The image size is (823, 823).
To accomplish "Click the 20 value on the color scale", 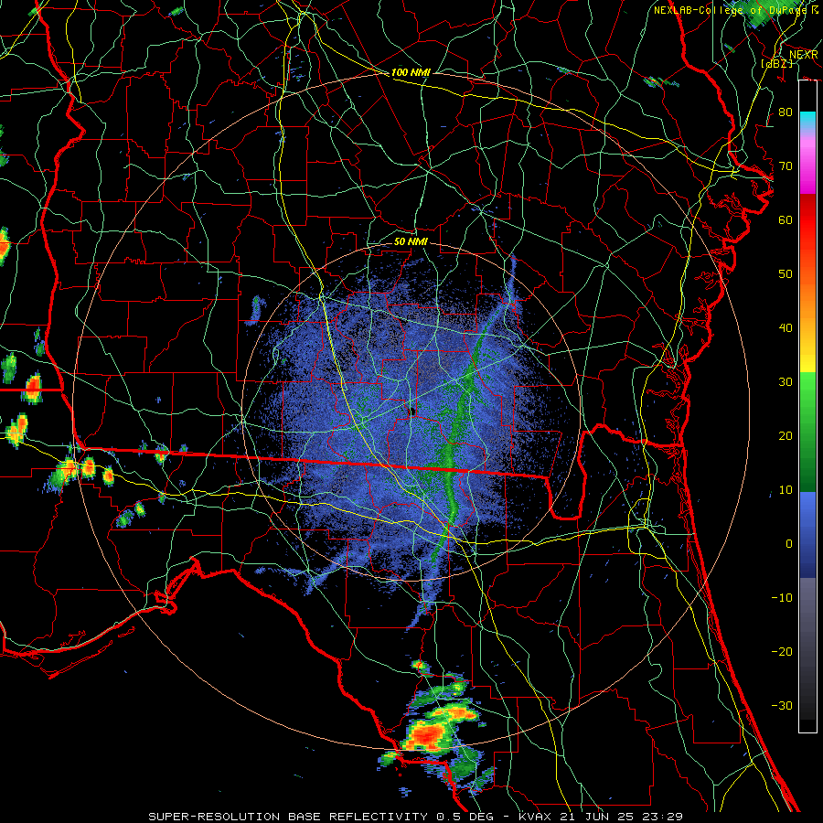I will click(x=786, y=435).
